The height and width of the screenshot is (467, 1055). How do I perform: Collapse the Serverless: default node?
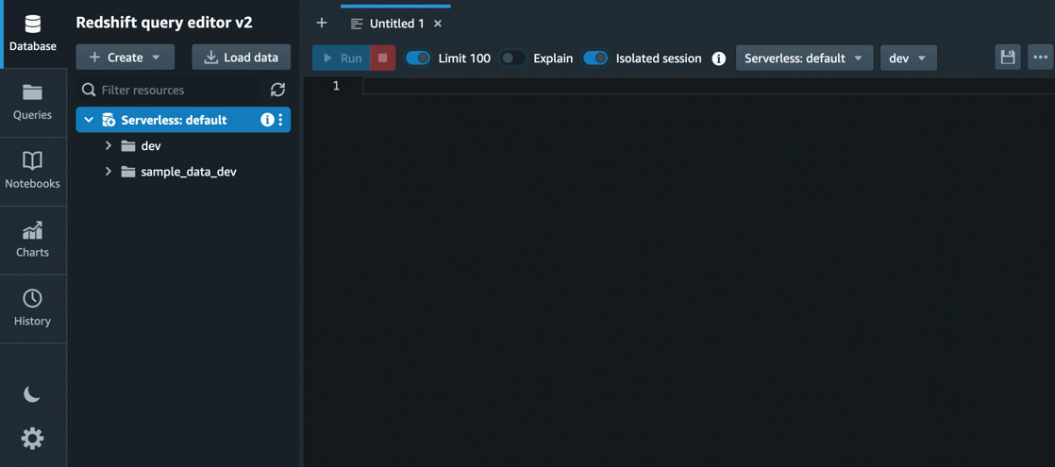[88, 120]
